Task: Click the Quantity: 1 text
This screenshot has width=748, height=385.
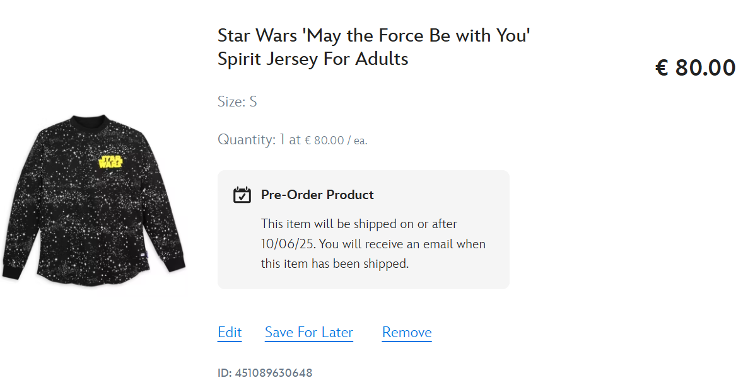Action: point(252,140)
